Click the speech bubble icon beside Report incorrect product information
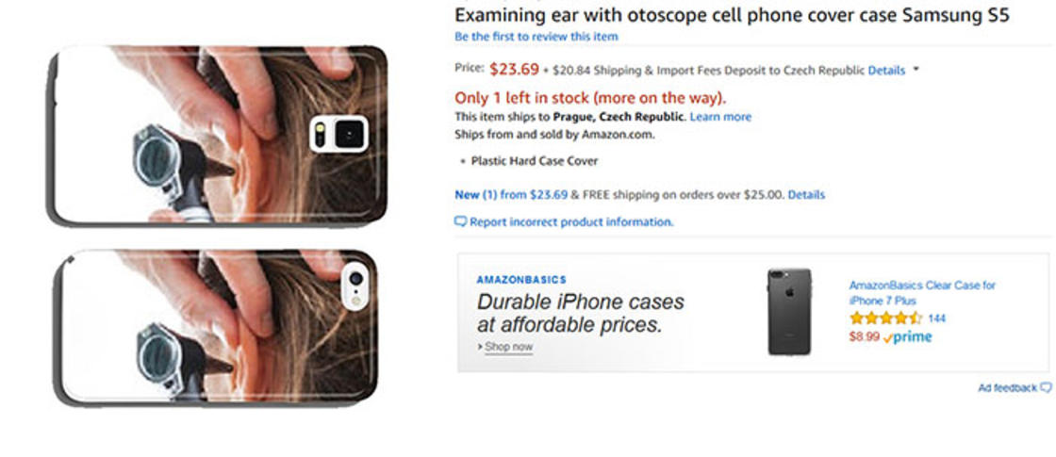Image resolution: width=1056 pixels, height=457 pixels. (460, 222)
